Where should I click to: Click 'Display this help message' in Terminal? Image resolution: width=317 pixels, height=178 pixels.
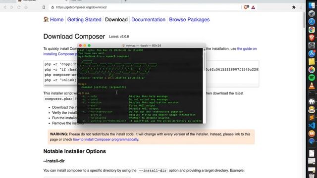(x=149, y=96)
